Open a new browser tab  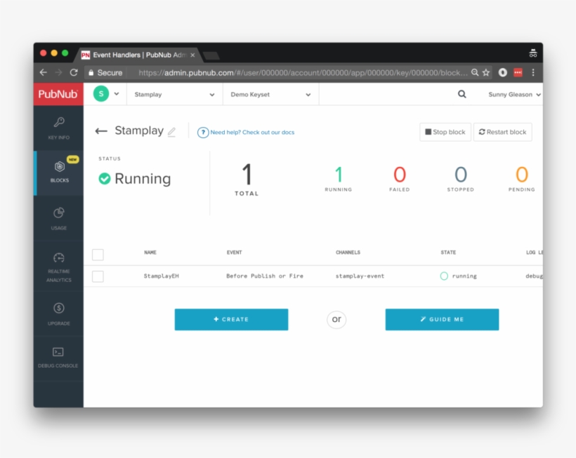(x=211, y=55)
